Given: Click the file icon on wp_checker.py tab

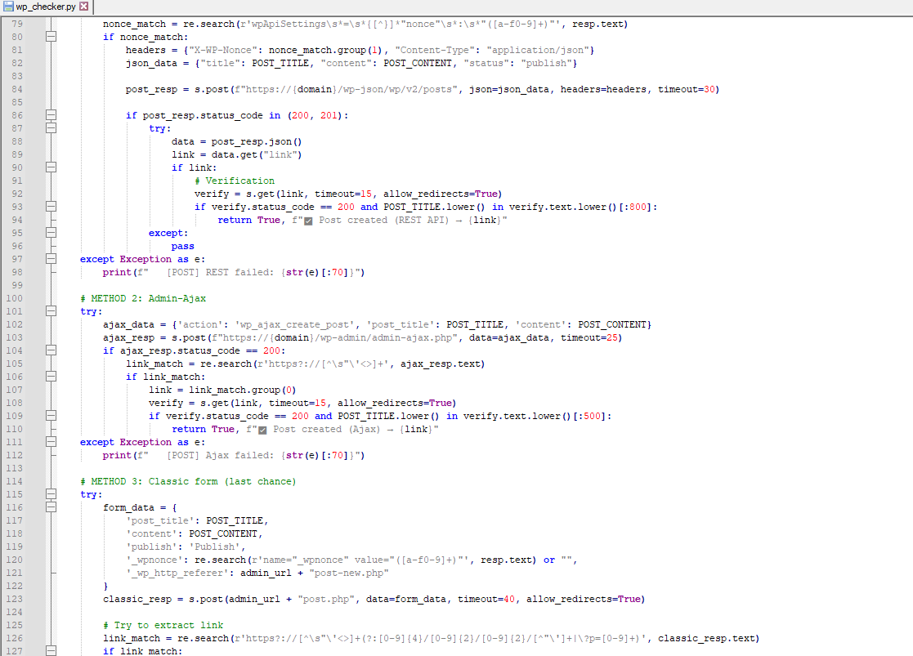Looking at the screenshot, I should click(8, 7).
